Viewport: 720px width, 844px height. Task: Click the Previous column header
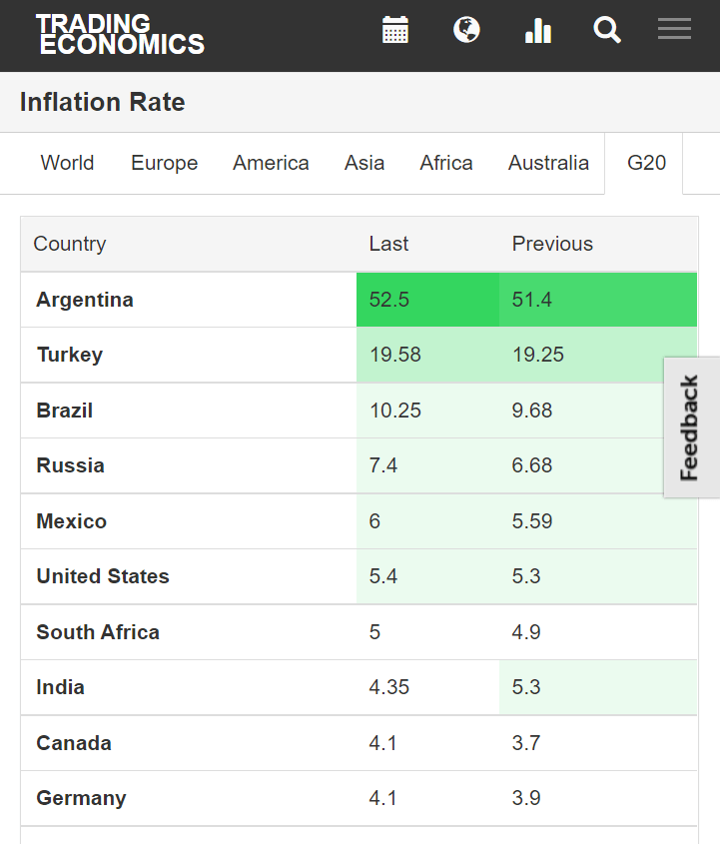pos(552,244)
